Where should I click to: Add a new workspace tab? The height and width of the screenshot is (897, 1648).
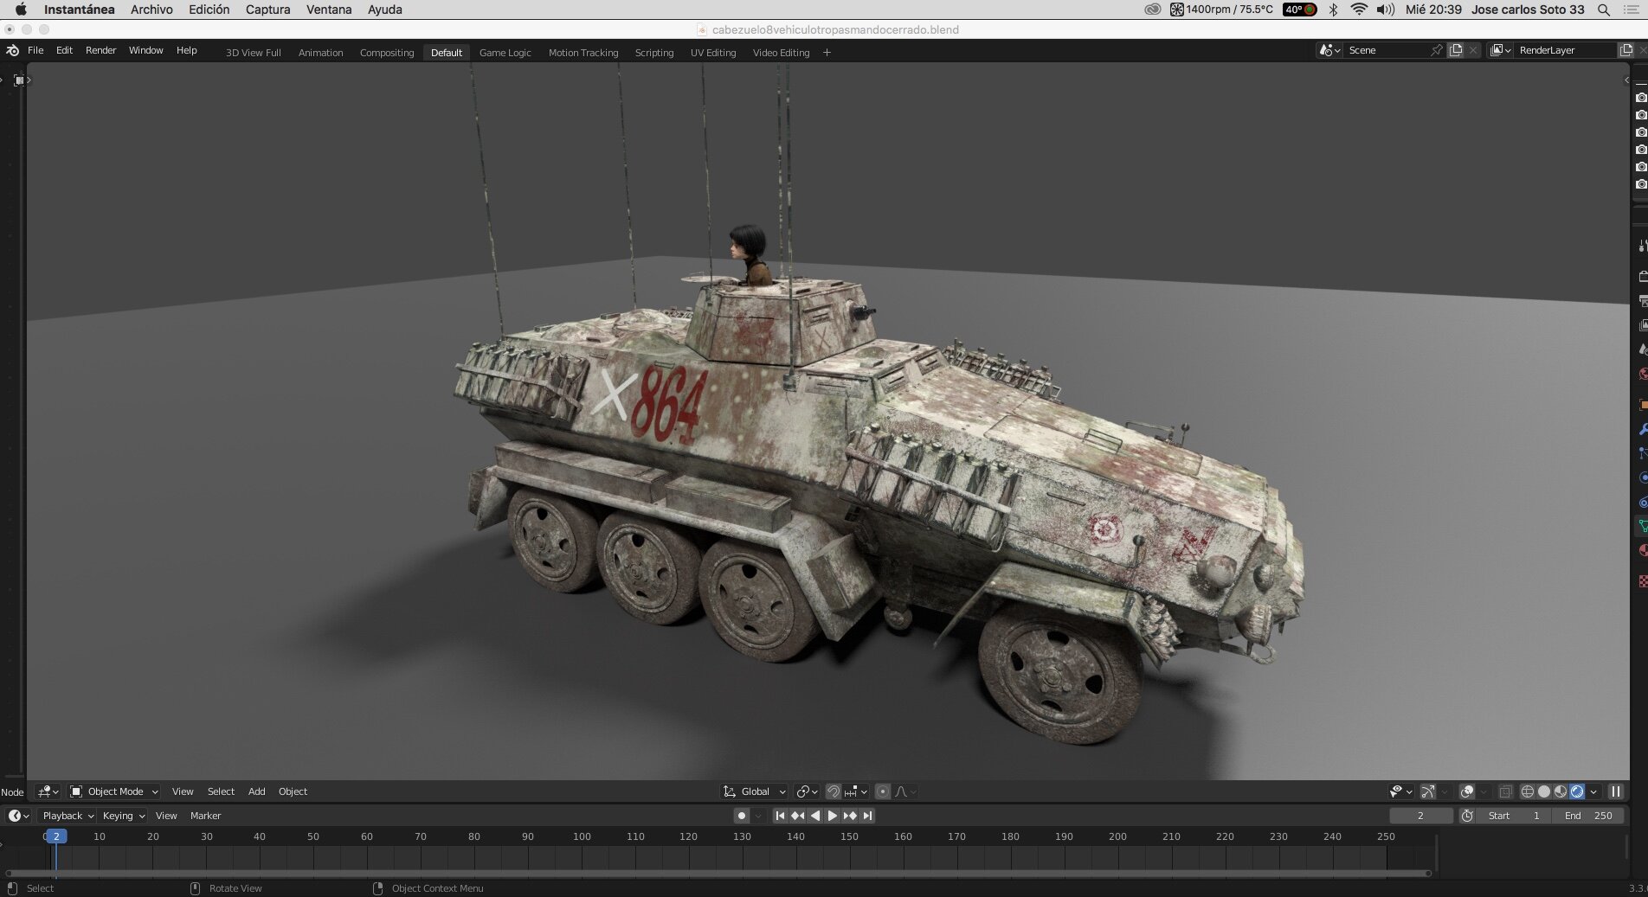coord(827,53)
